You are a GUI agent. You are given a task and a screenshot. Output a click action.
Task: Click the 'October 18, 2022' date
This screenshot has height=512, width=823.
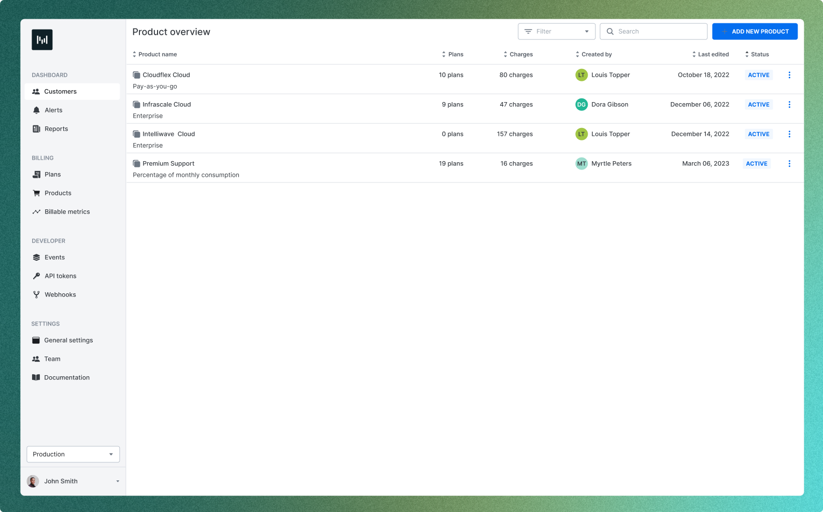point(703,75)
